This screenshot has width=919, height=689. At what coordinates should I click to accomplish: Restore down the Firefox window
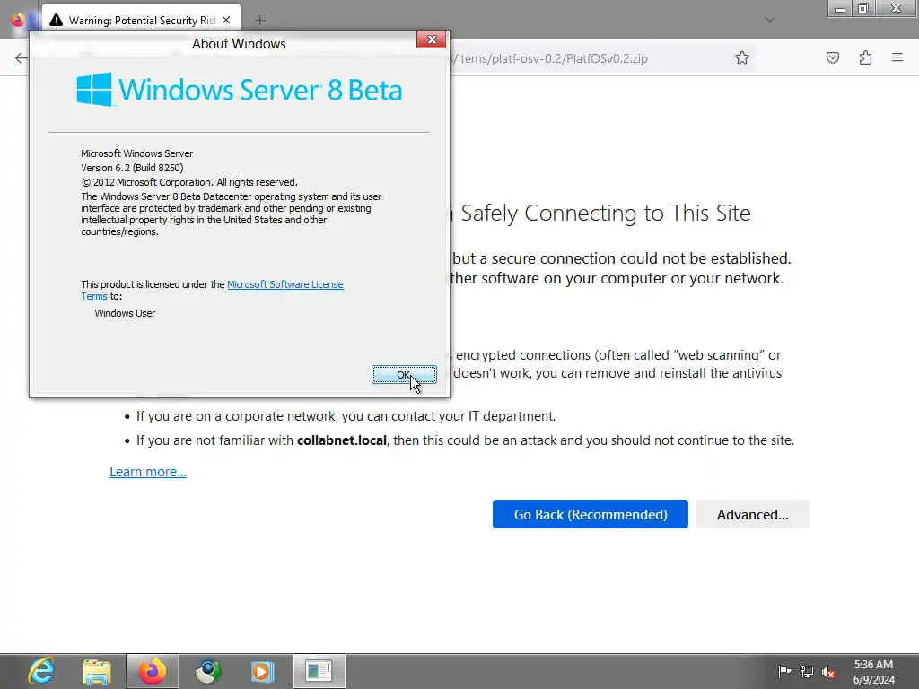pos(862,9)
